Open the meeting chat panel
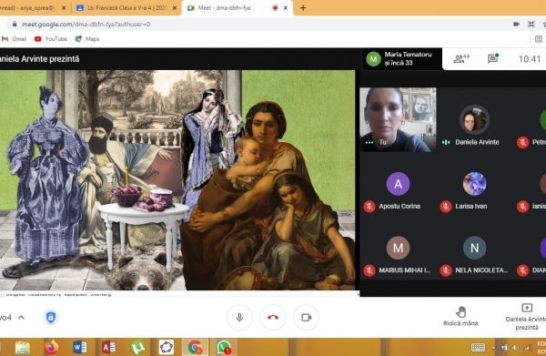This screenshot has height=356, width=546. pos(492,58)
